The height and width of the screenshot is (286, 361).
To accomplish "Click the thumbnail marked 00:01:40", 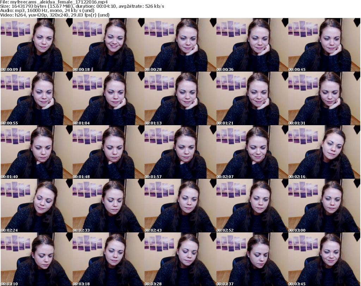I will click(36, 152).
